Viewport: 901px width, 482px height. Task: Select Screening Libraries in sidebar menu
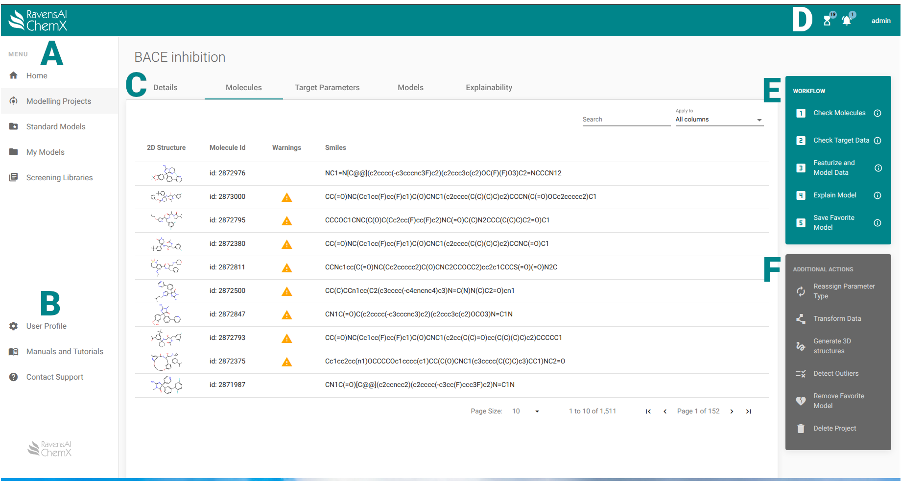tap(59, 178)
